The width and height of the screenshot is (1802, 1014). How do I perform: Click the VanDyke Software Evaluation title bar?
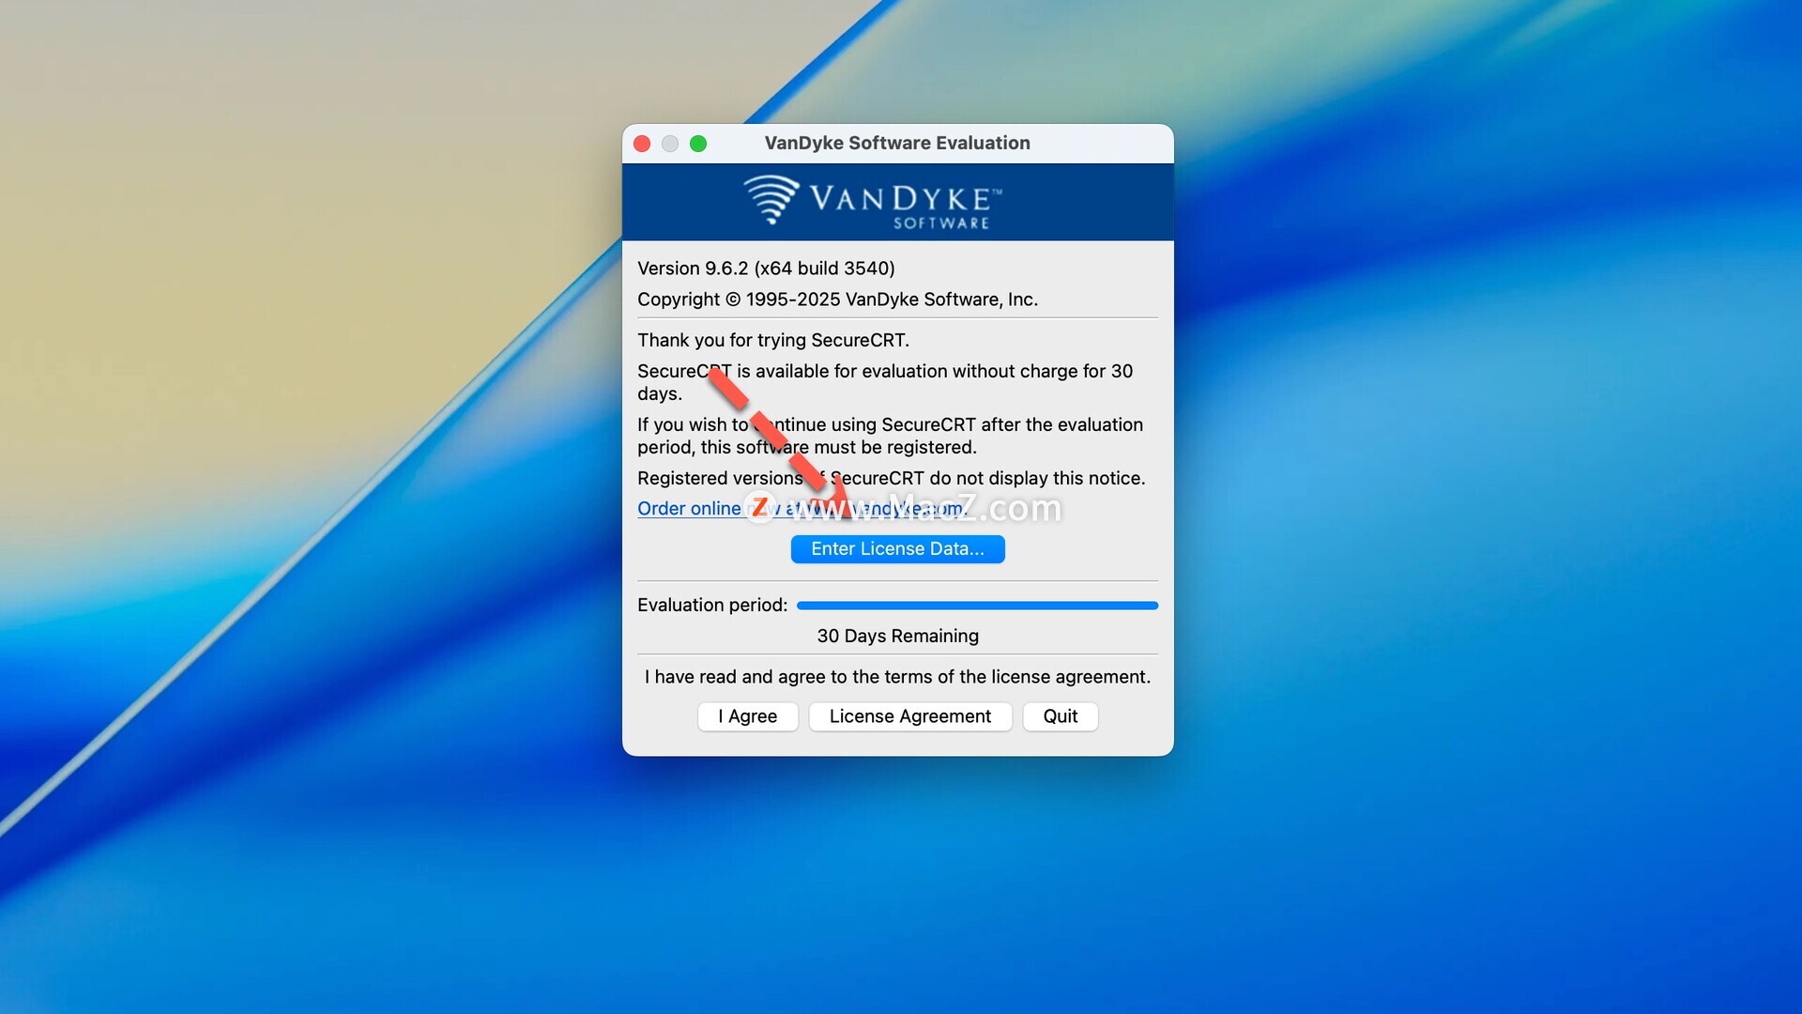(897, 144)
